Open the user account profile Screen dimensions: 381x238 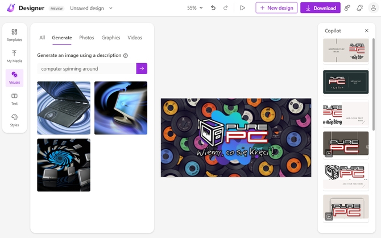(373, 8)
